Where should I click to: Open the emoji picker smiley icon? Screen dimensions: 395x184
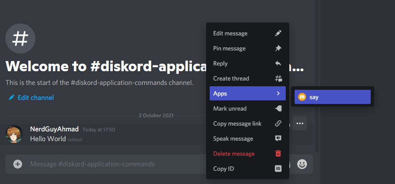coord(302,165)
